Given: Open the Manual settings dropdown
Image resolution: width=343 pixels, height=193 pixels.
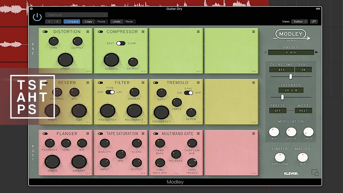Looking at the screenshot, I should point(76,15).
